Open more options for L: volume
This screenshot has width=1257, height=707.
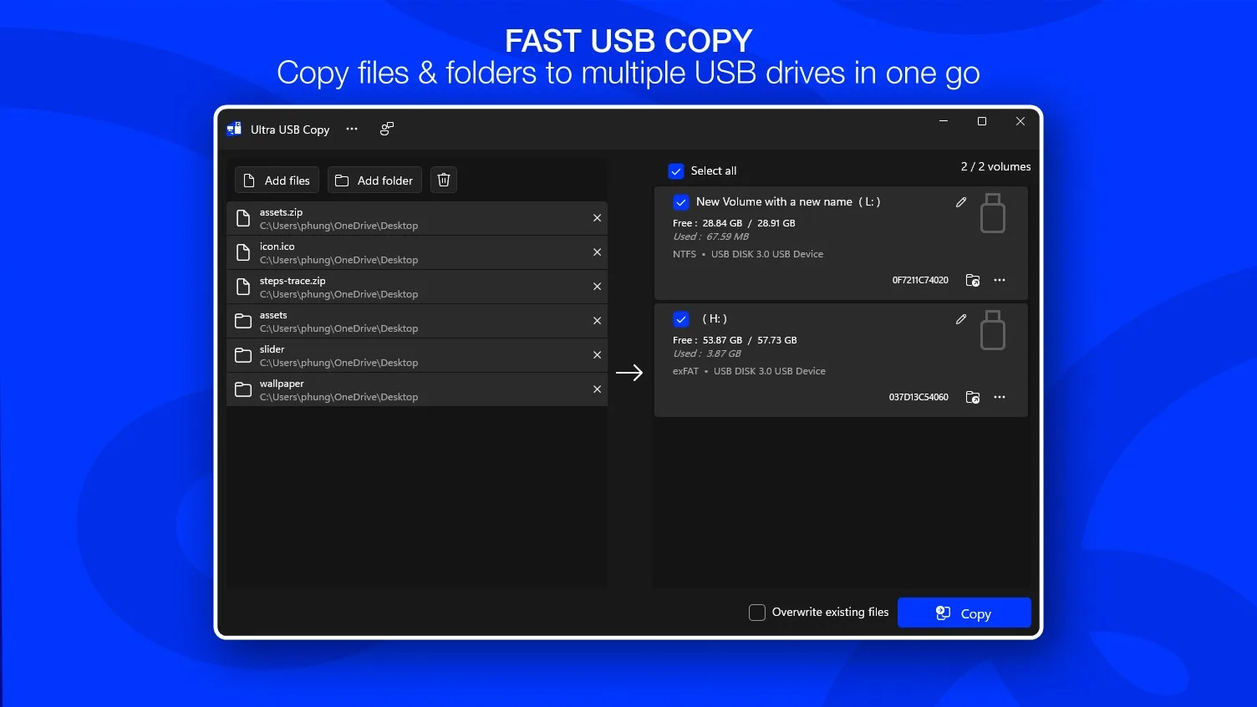[x=1000, y=280]
